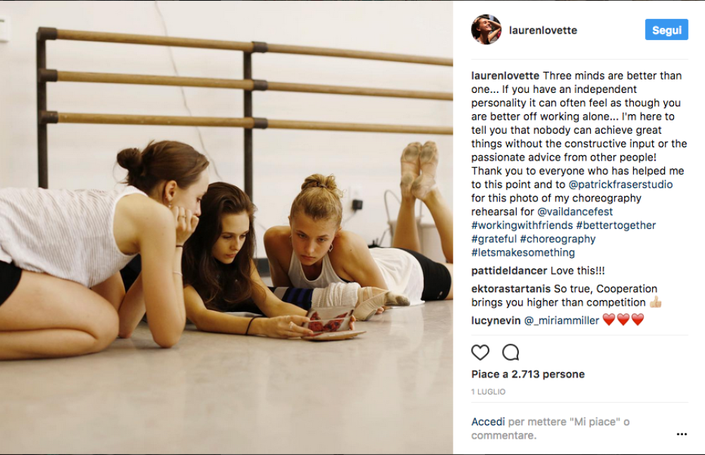This screenshot has height=455, width=705.
Task: Show who liked: Piace a 2.713 persone
Action: [528, 374]
